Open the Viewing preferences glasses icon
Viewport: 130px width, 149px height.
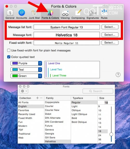[65, 13]
